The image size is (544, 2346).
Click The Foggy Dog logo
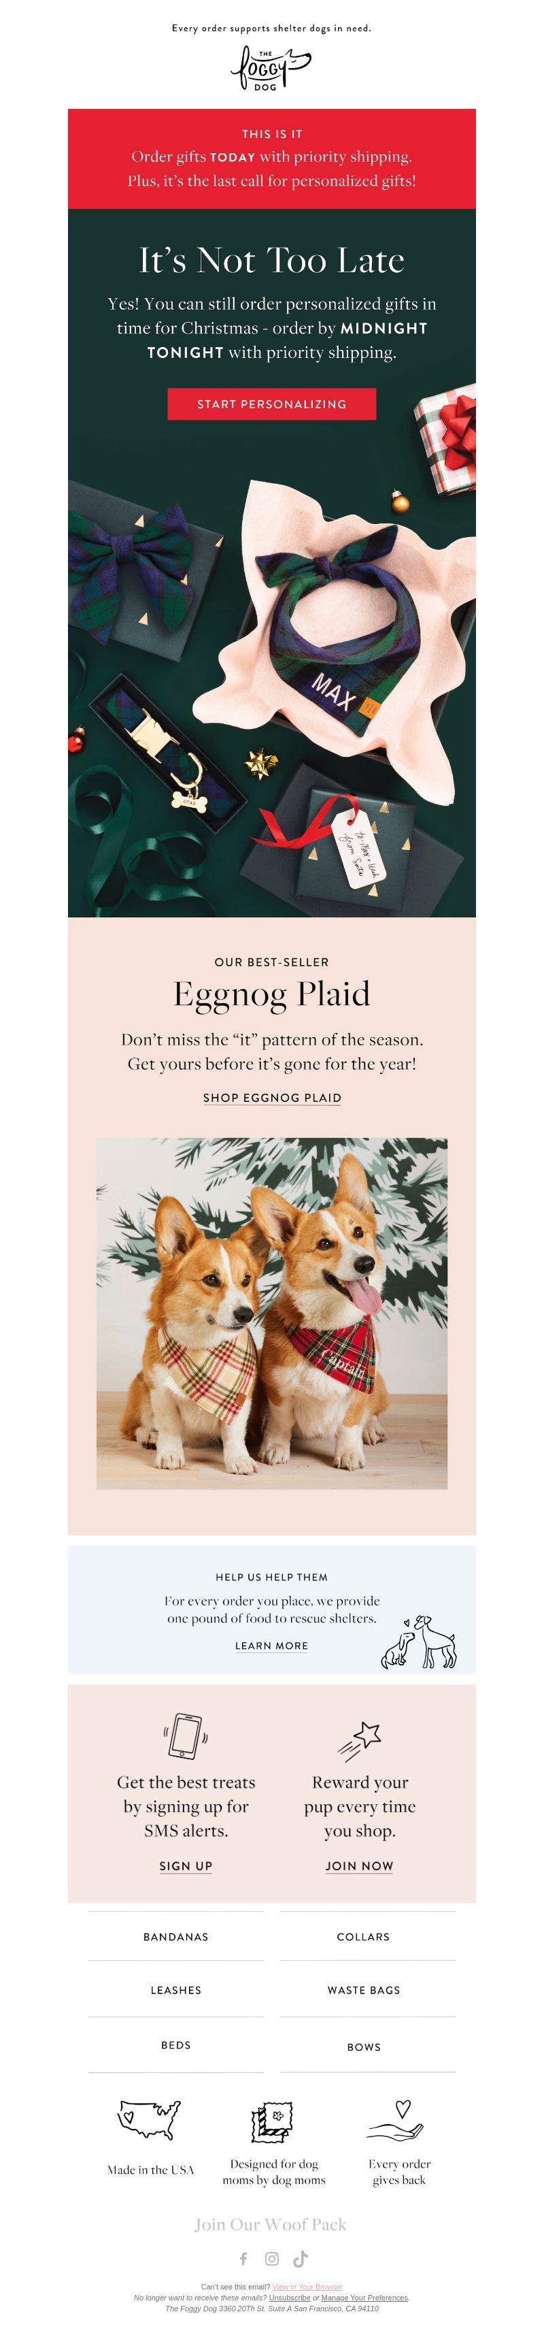pyautogui.click(x=271, y=68)
